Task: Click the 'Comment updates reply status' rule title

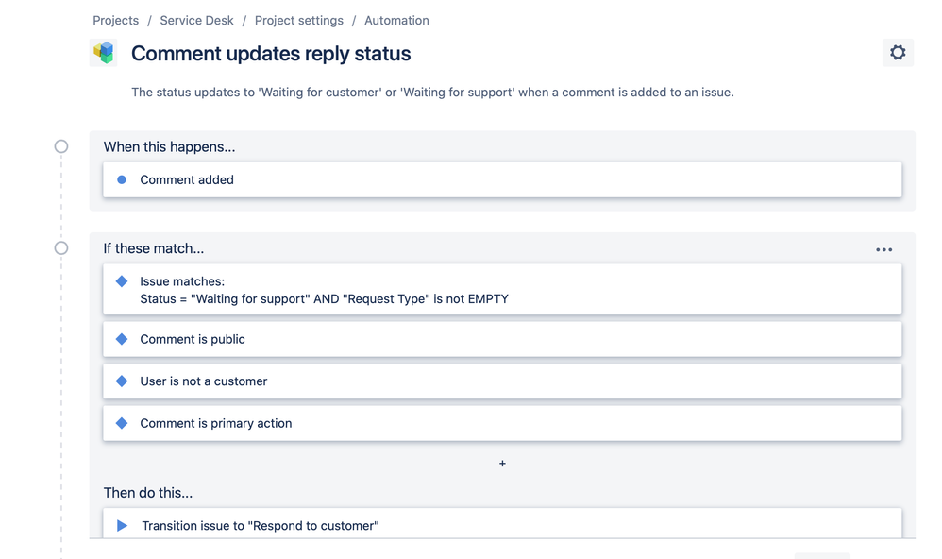Action: [271, 54]
